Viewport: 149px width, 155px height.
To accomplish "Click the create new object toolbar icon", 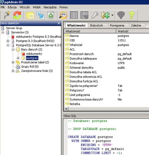I will 40,15.
